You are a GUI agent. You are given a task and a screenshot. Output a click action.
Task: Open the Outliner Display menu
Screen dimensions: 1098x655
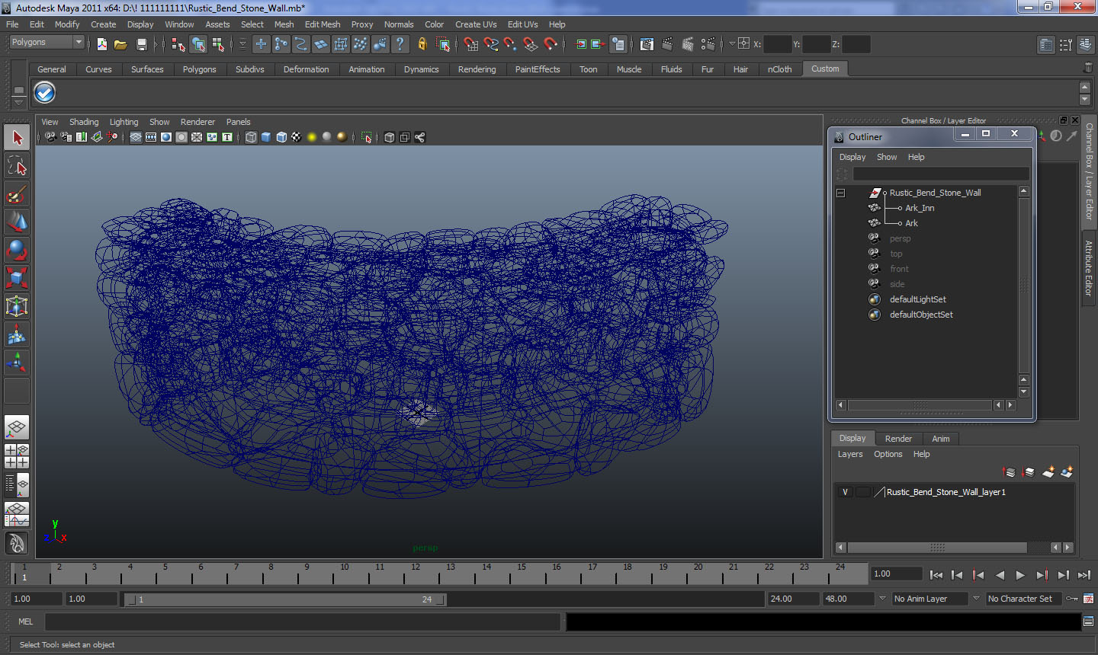852,157
